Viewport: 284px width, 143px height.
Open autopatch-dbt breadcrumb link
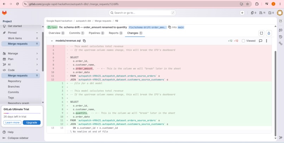point(83,21)
